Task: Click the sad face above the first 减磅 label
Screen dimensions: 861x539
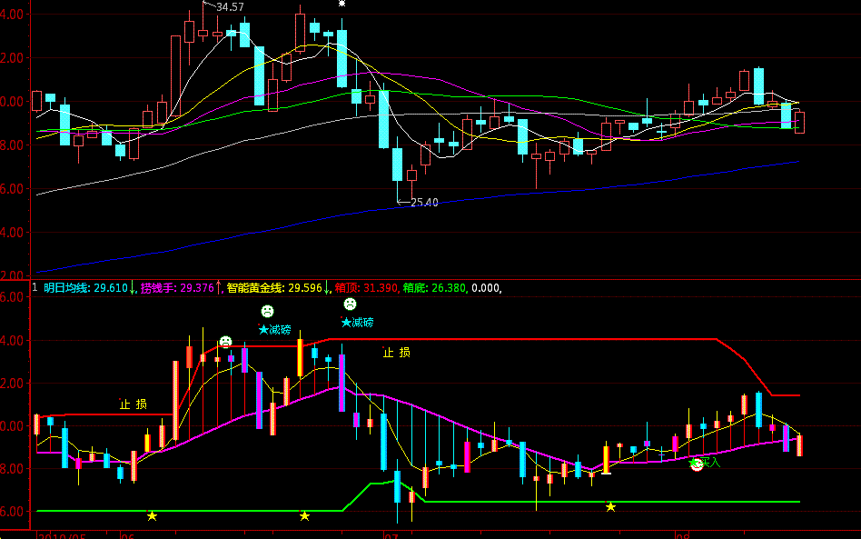Action: click(x=267, y=312)
